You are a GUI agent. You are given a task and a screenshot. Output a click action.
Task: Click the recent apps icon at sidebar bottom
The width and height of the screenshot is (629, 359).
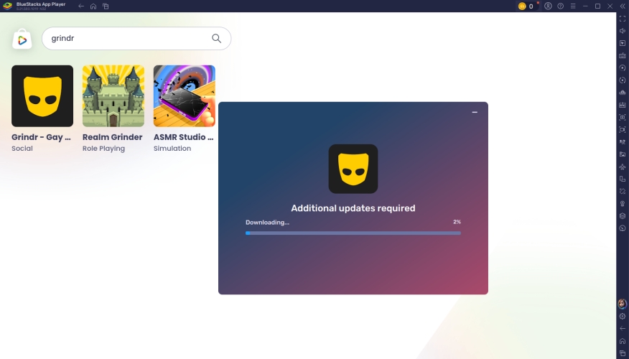pos(623,353)
